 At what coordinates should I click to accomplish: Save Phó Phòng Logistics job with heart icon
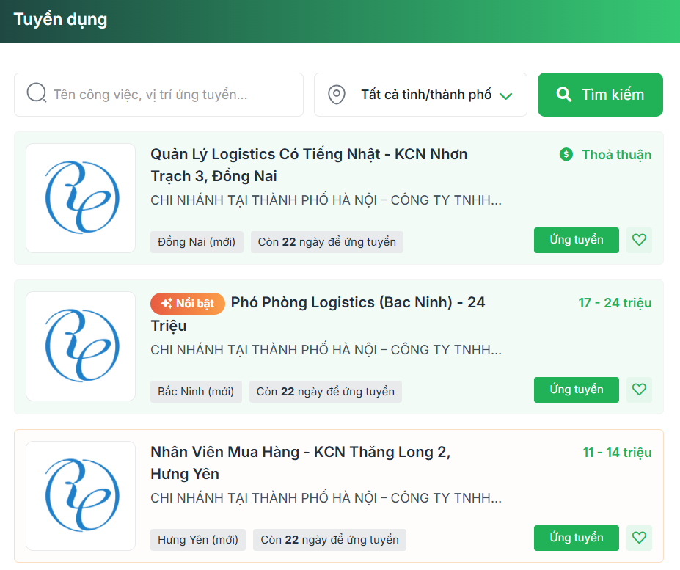(x=639, y=390)
